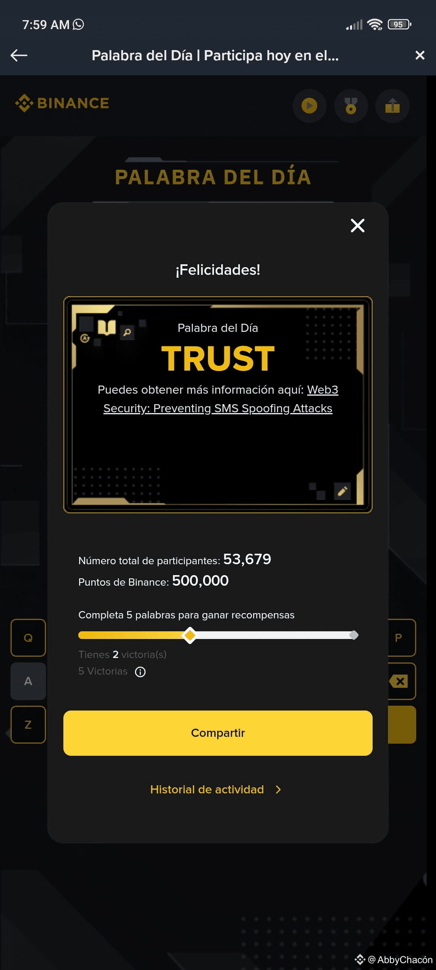Dismiss the Felicidades popup
This screenshot has width=436, height=970.
358,226
